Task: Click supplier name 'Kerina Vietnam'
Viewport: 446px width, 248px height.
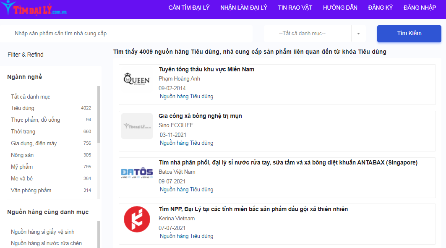Action: point(177,219)
